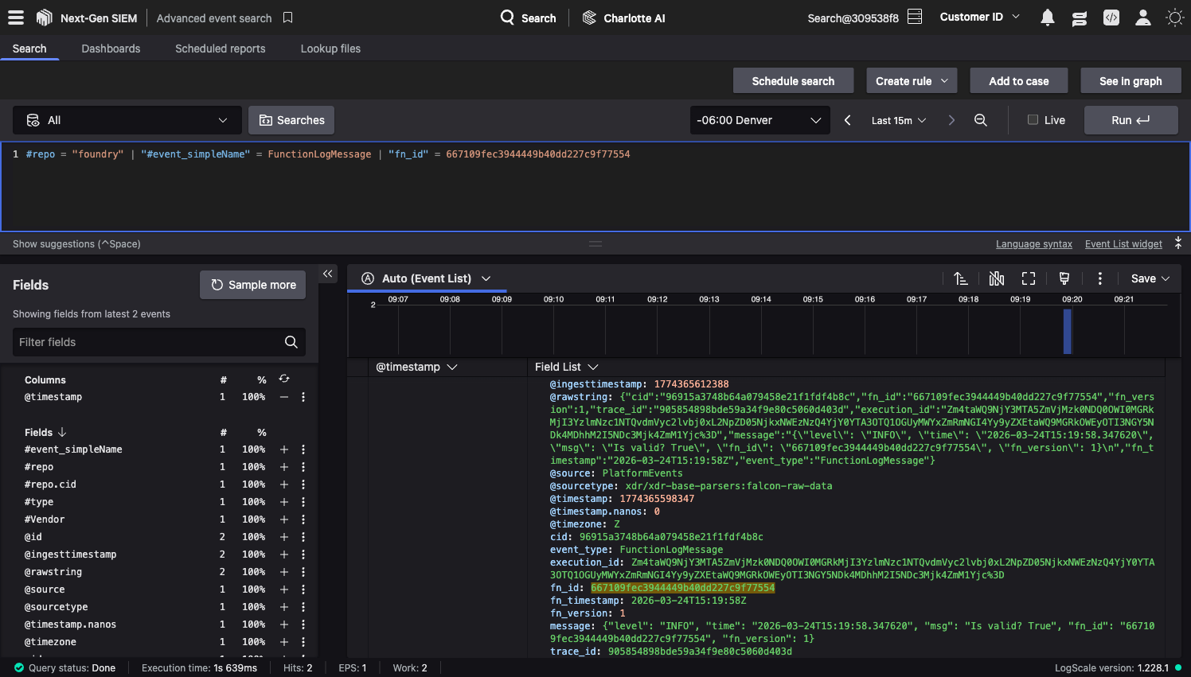Open the user profile icon

[x=1142, y=18]
